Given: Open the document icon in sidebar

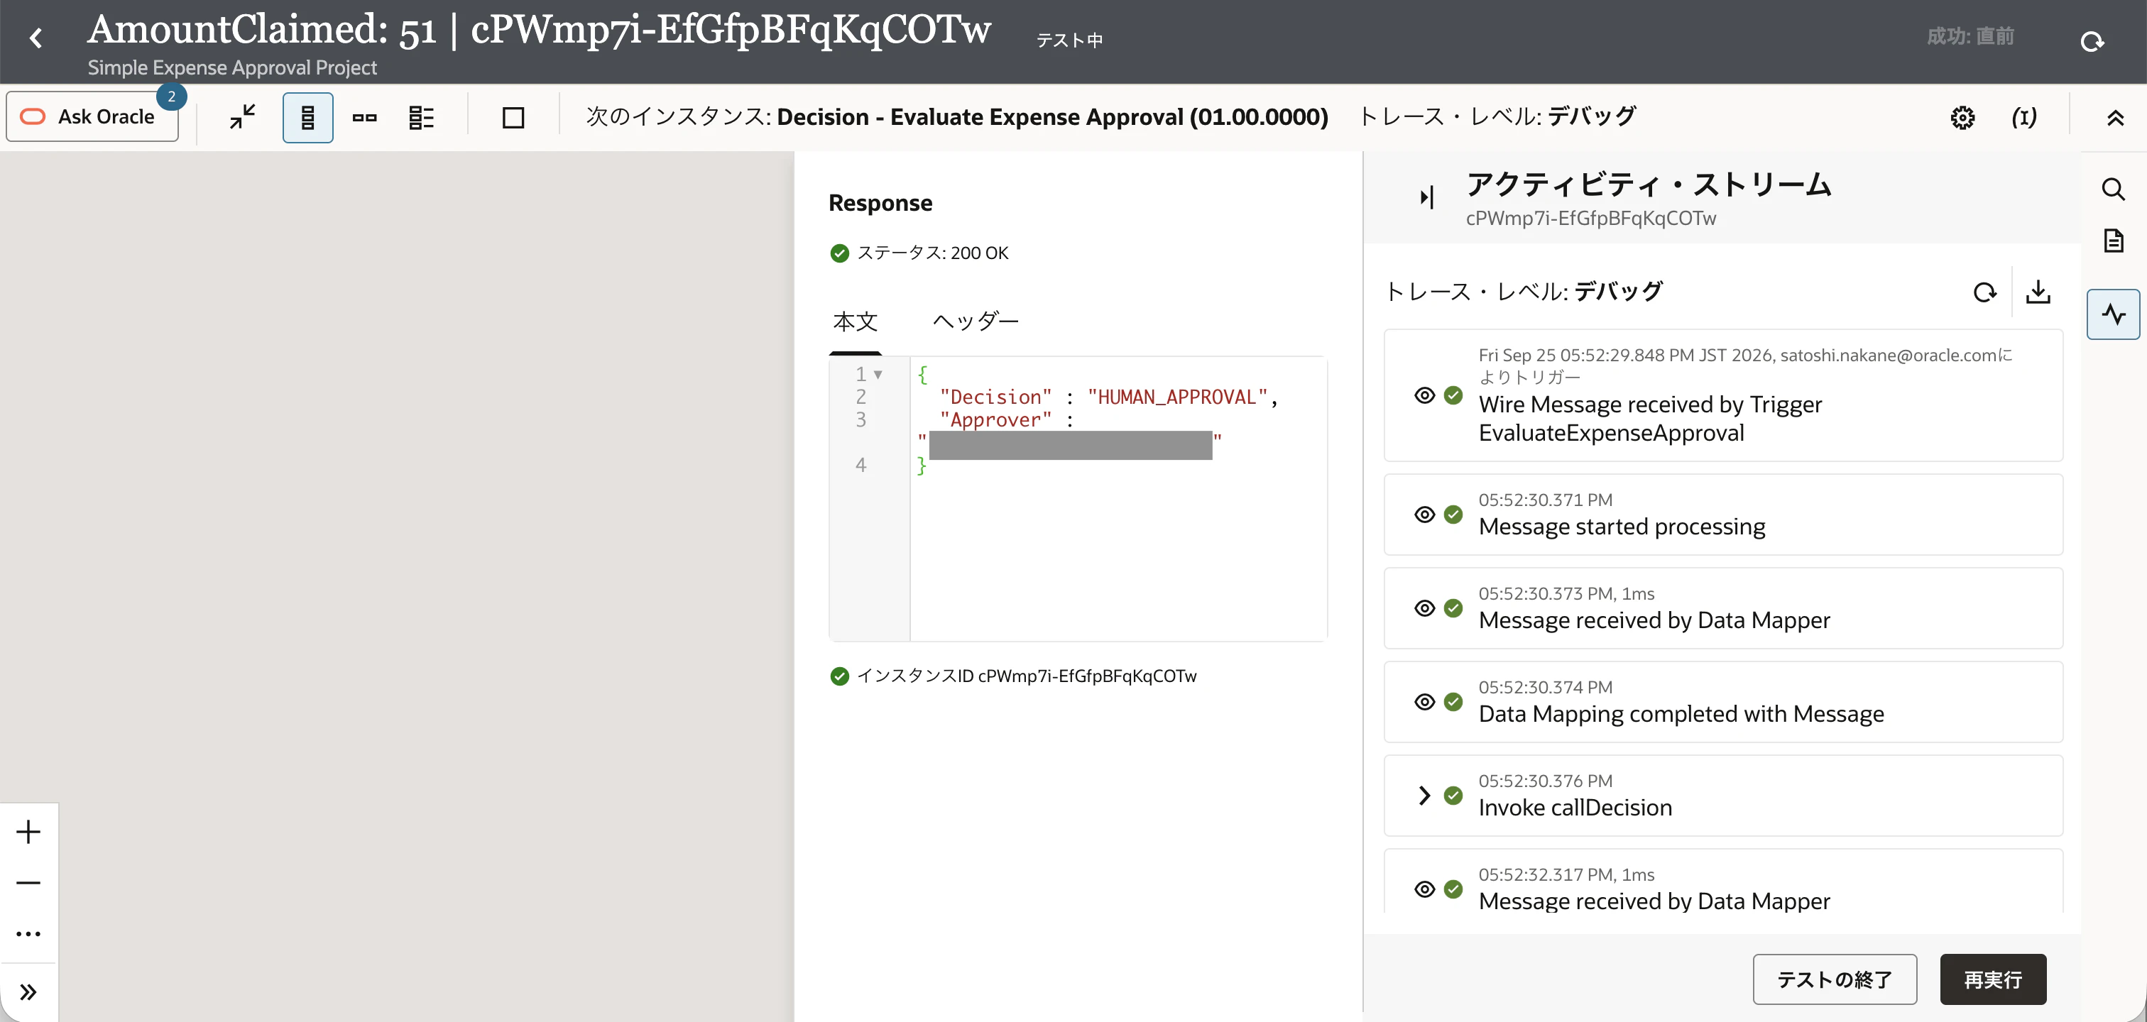Looking at the screenshot, I should pos(2114,241).
